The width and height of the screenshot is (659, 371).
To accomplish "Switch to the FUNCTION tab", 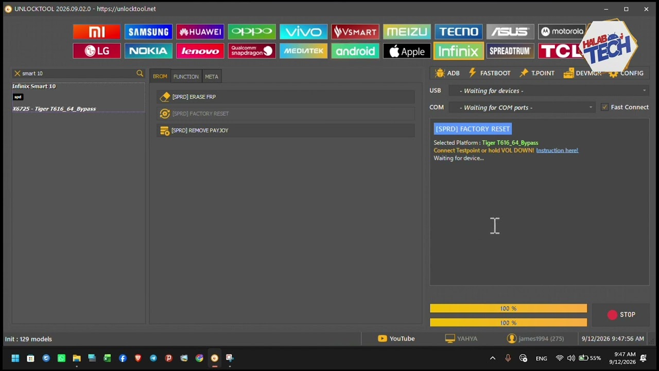I will [x=186, y=76].
